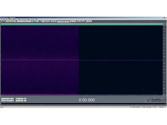Start playback with the Play button
This screenshot has width=167, height=125.
pyautogui.click(x=5, y=99)
